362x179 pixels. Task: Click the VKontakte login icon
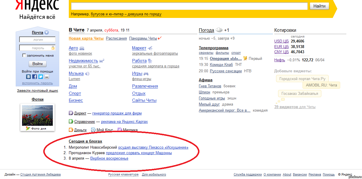tap(28, 77)
